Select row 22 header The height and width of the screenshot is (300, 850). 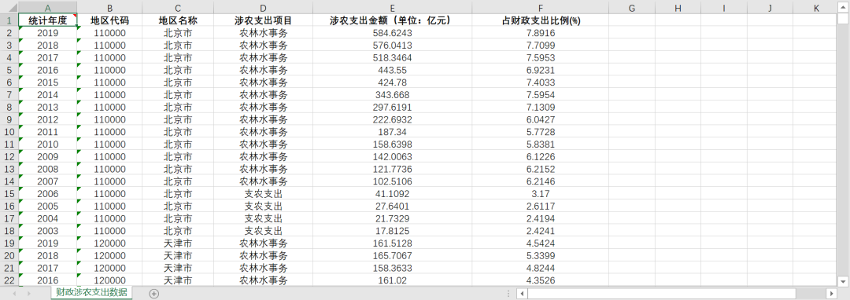coord(9,280)
